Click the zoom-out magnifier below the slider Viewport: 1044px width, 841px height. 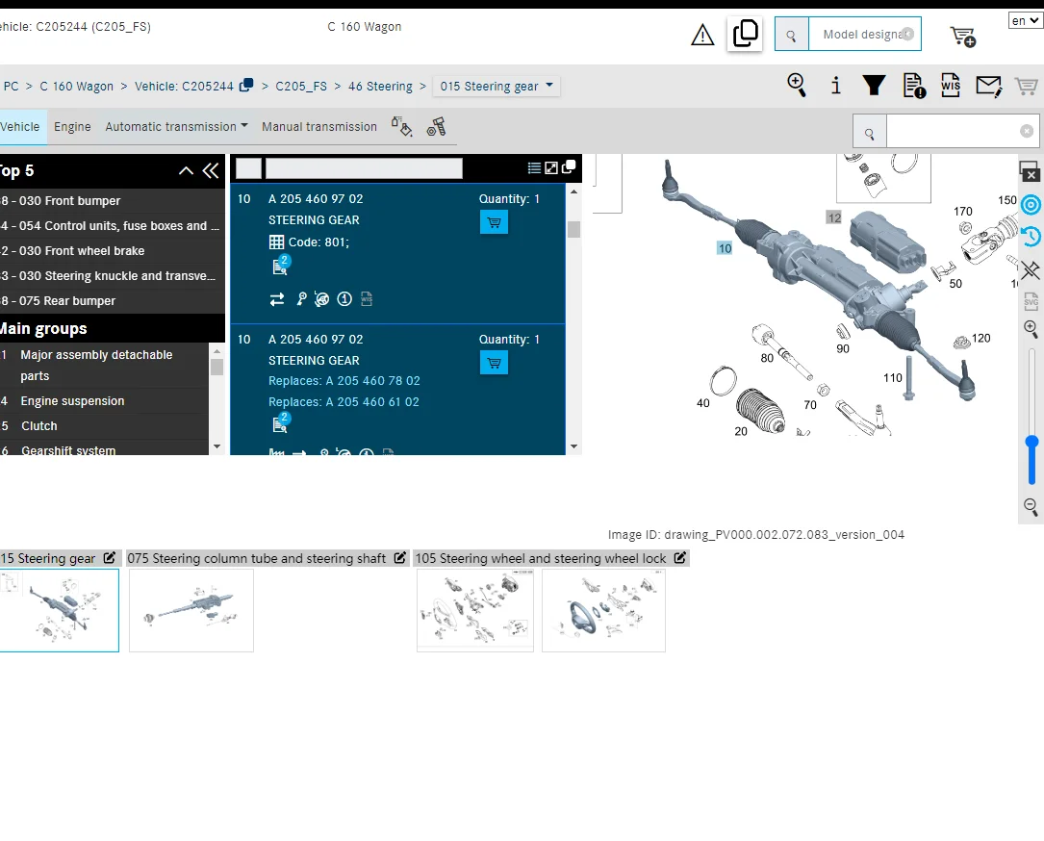[x=1031, y=507]
